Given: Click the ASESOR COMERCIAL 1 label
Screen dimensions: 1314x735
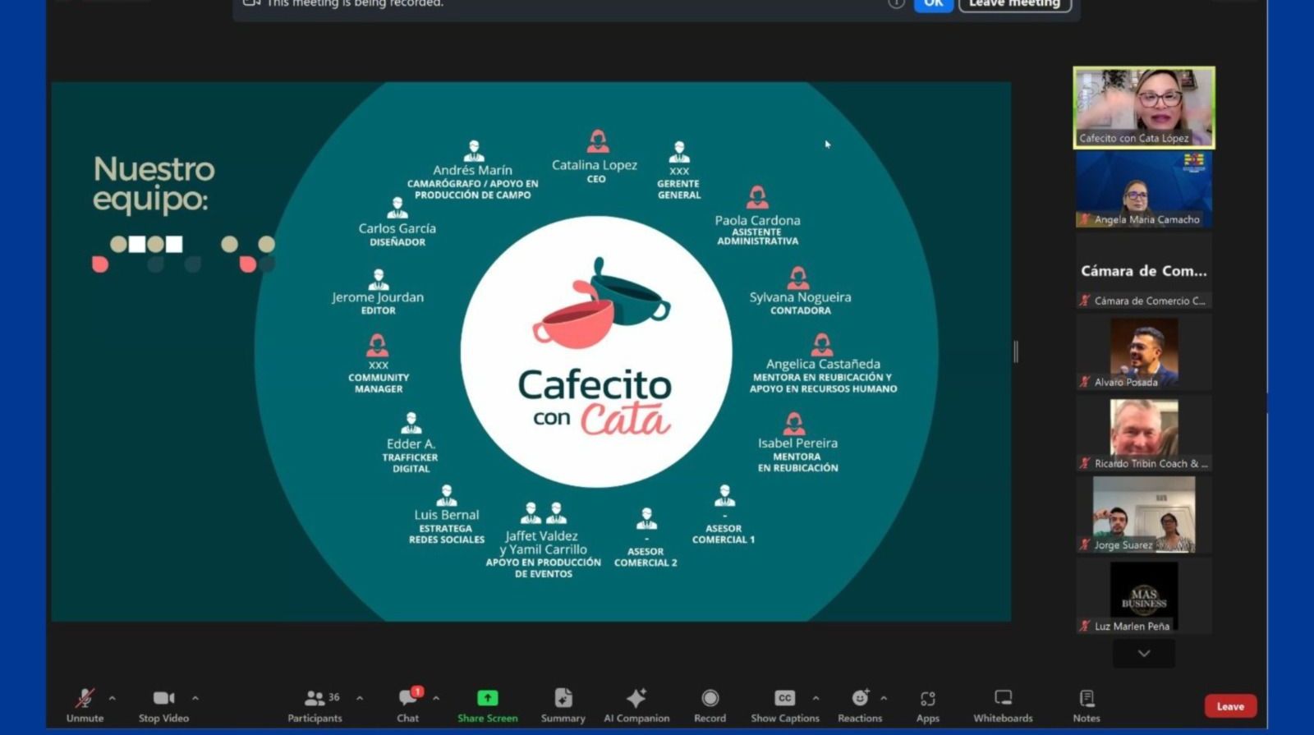Looking at the screenshot, I should [x=724, y=534].
